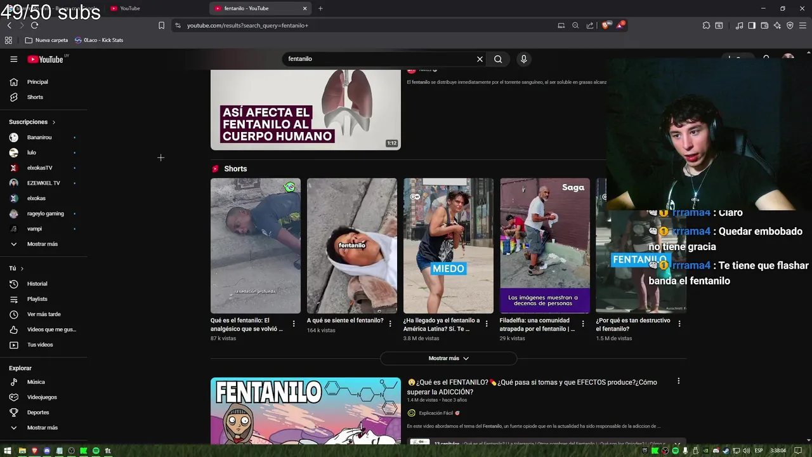Open the '0Laco - Kick Stats' bookmark

pos(99,40)
